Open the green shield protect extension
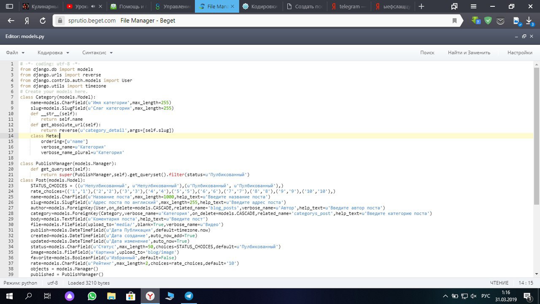Image resolution: width=540 pixels, height=304 pixels. [x=488, y=21]
